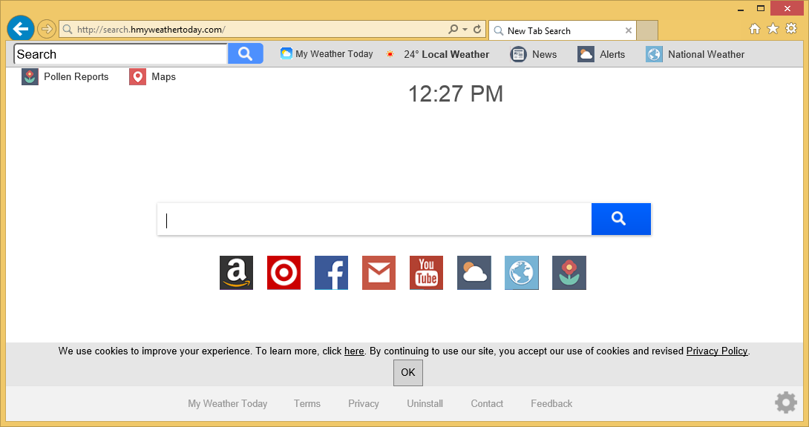Open the globe shortcut icon
This screenshot has height=427, width=809.
click(521, 273)
